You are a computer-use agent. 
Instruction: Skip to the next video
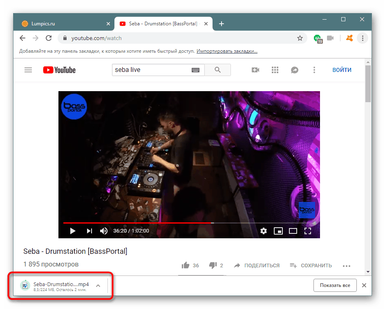[x=90, y=231]
